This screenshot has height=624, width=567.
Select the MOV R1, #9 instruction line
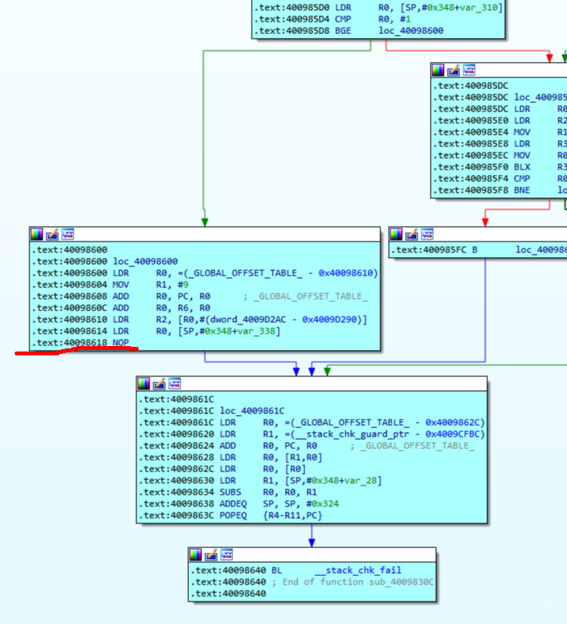tap(110, 285)
